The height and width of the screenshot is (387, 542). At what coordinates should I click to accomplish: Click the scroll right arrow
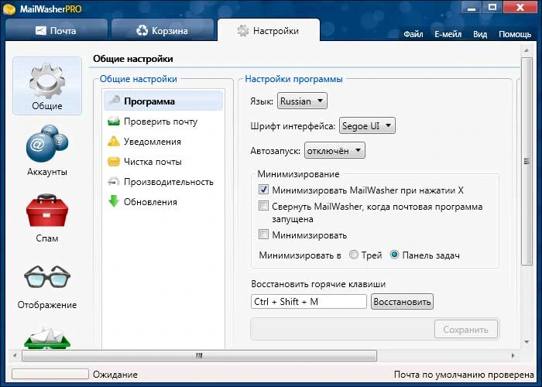(513, 355)
